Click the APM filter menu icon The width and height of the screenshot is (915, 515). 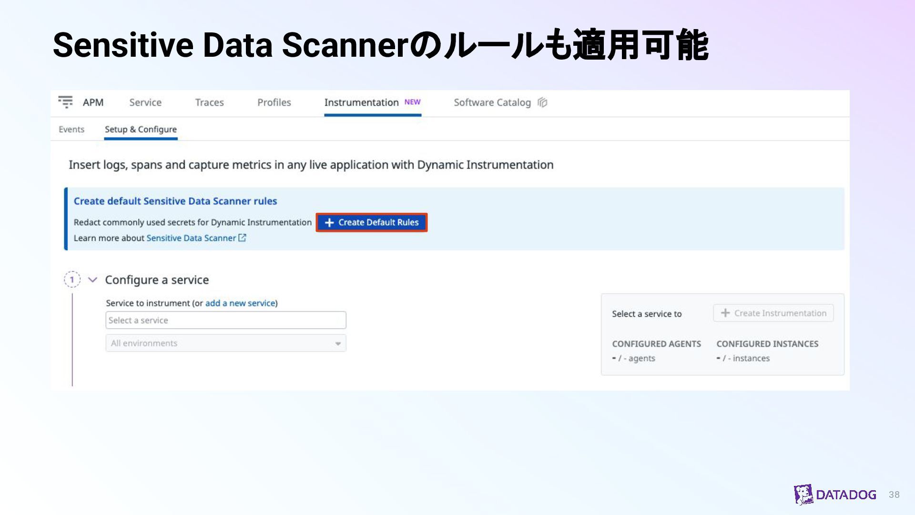coord(65,102)
